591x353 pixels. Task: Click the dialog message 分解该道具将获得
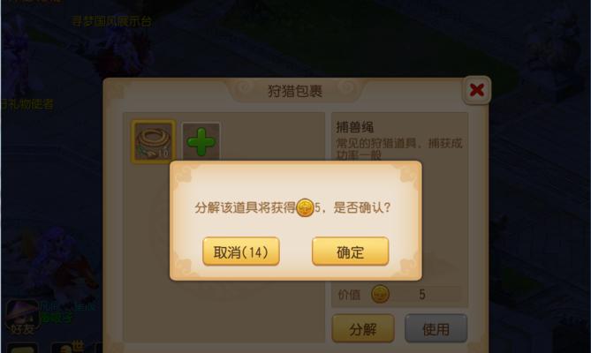click(x=245, y=207)
